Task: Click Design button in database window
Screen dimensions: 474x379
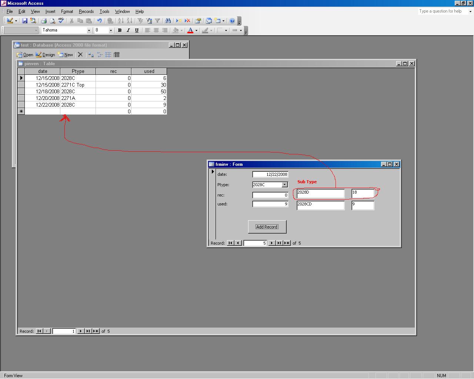Action: [45, 55]
